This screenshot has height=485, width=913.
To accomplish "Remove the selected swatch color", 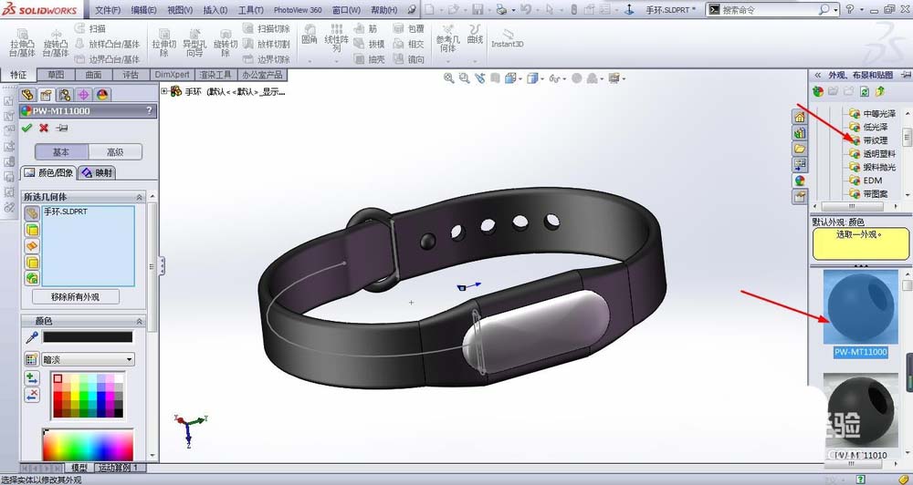I will 32,395.
